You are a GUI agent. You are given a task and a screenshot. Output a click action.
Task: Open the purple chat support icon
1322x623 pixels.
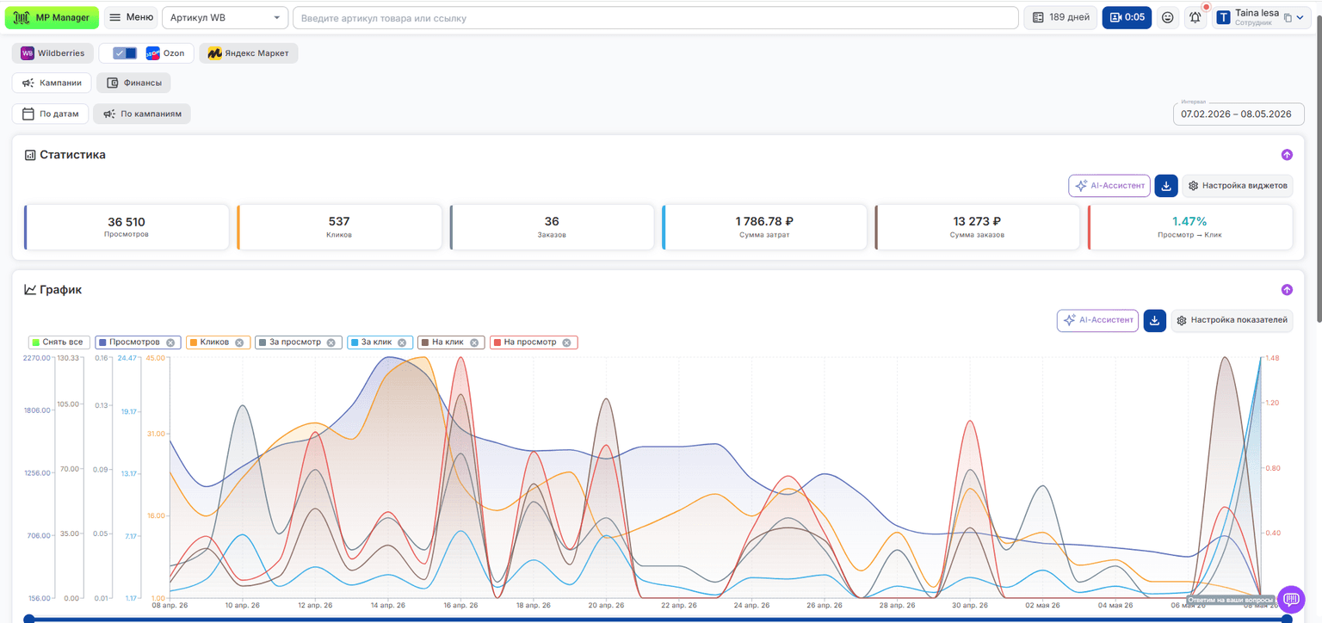tap(1290, 598)
